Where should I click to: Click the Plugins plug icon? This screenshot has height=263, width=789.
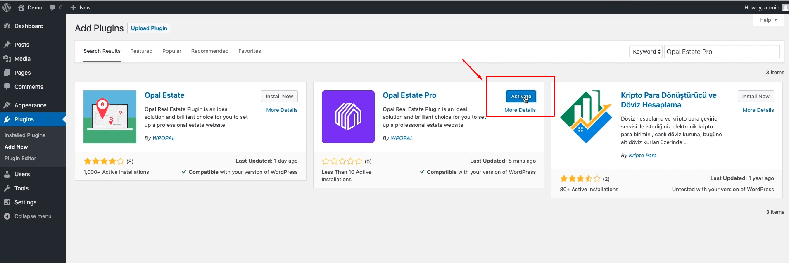(x=7, y=119)
